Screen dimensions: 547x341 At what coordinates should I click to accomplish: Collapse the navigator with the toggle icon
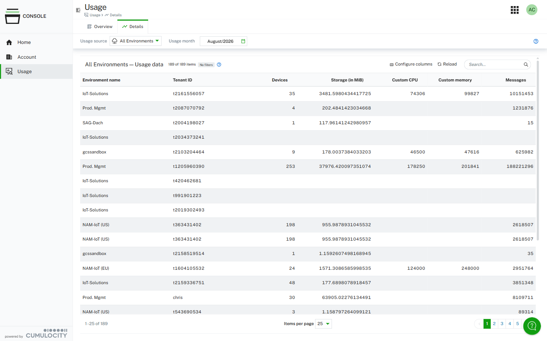coord(78,10)
